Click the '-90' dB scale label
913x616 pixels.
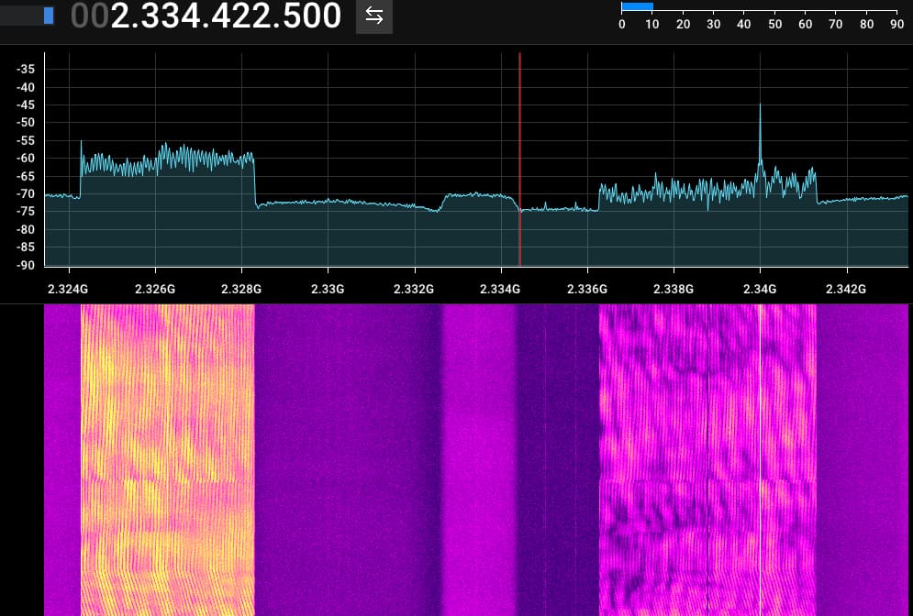point(26,265)
